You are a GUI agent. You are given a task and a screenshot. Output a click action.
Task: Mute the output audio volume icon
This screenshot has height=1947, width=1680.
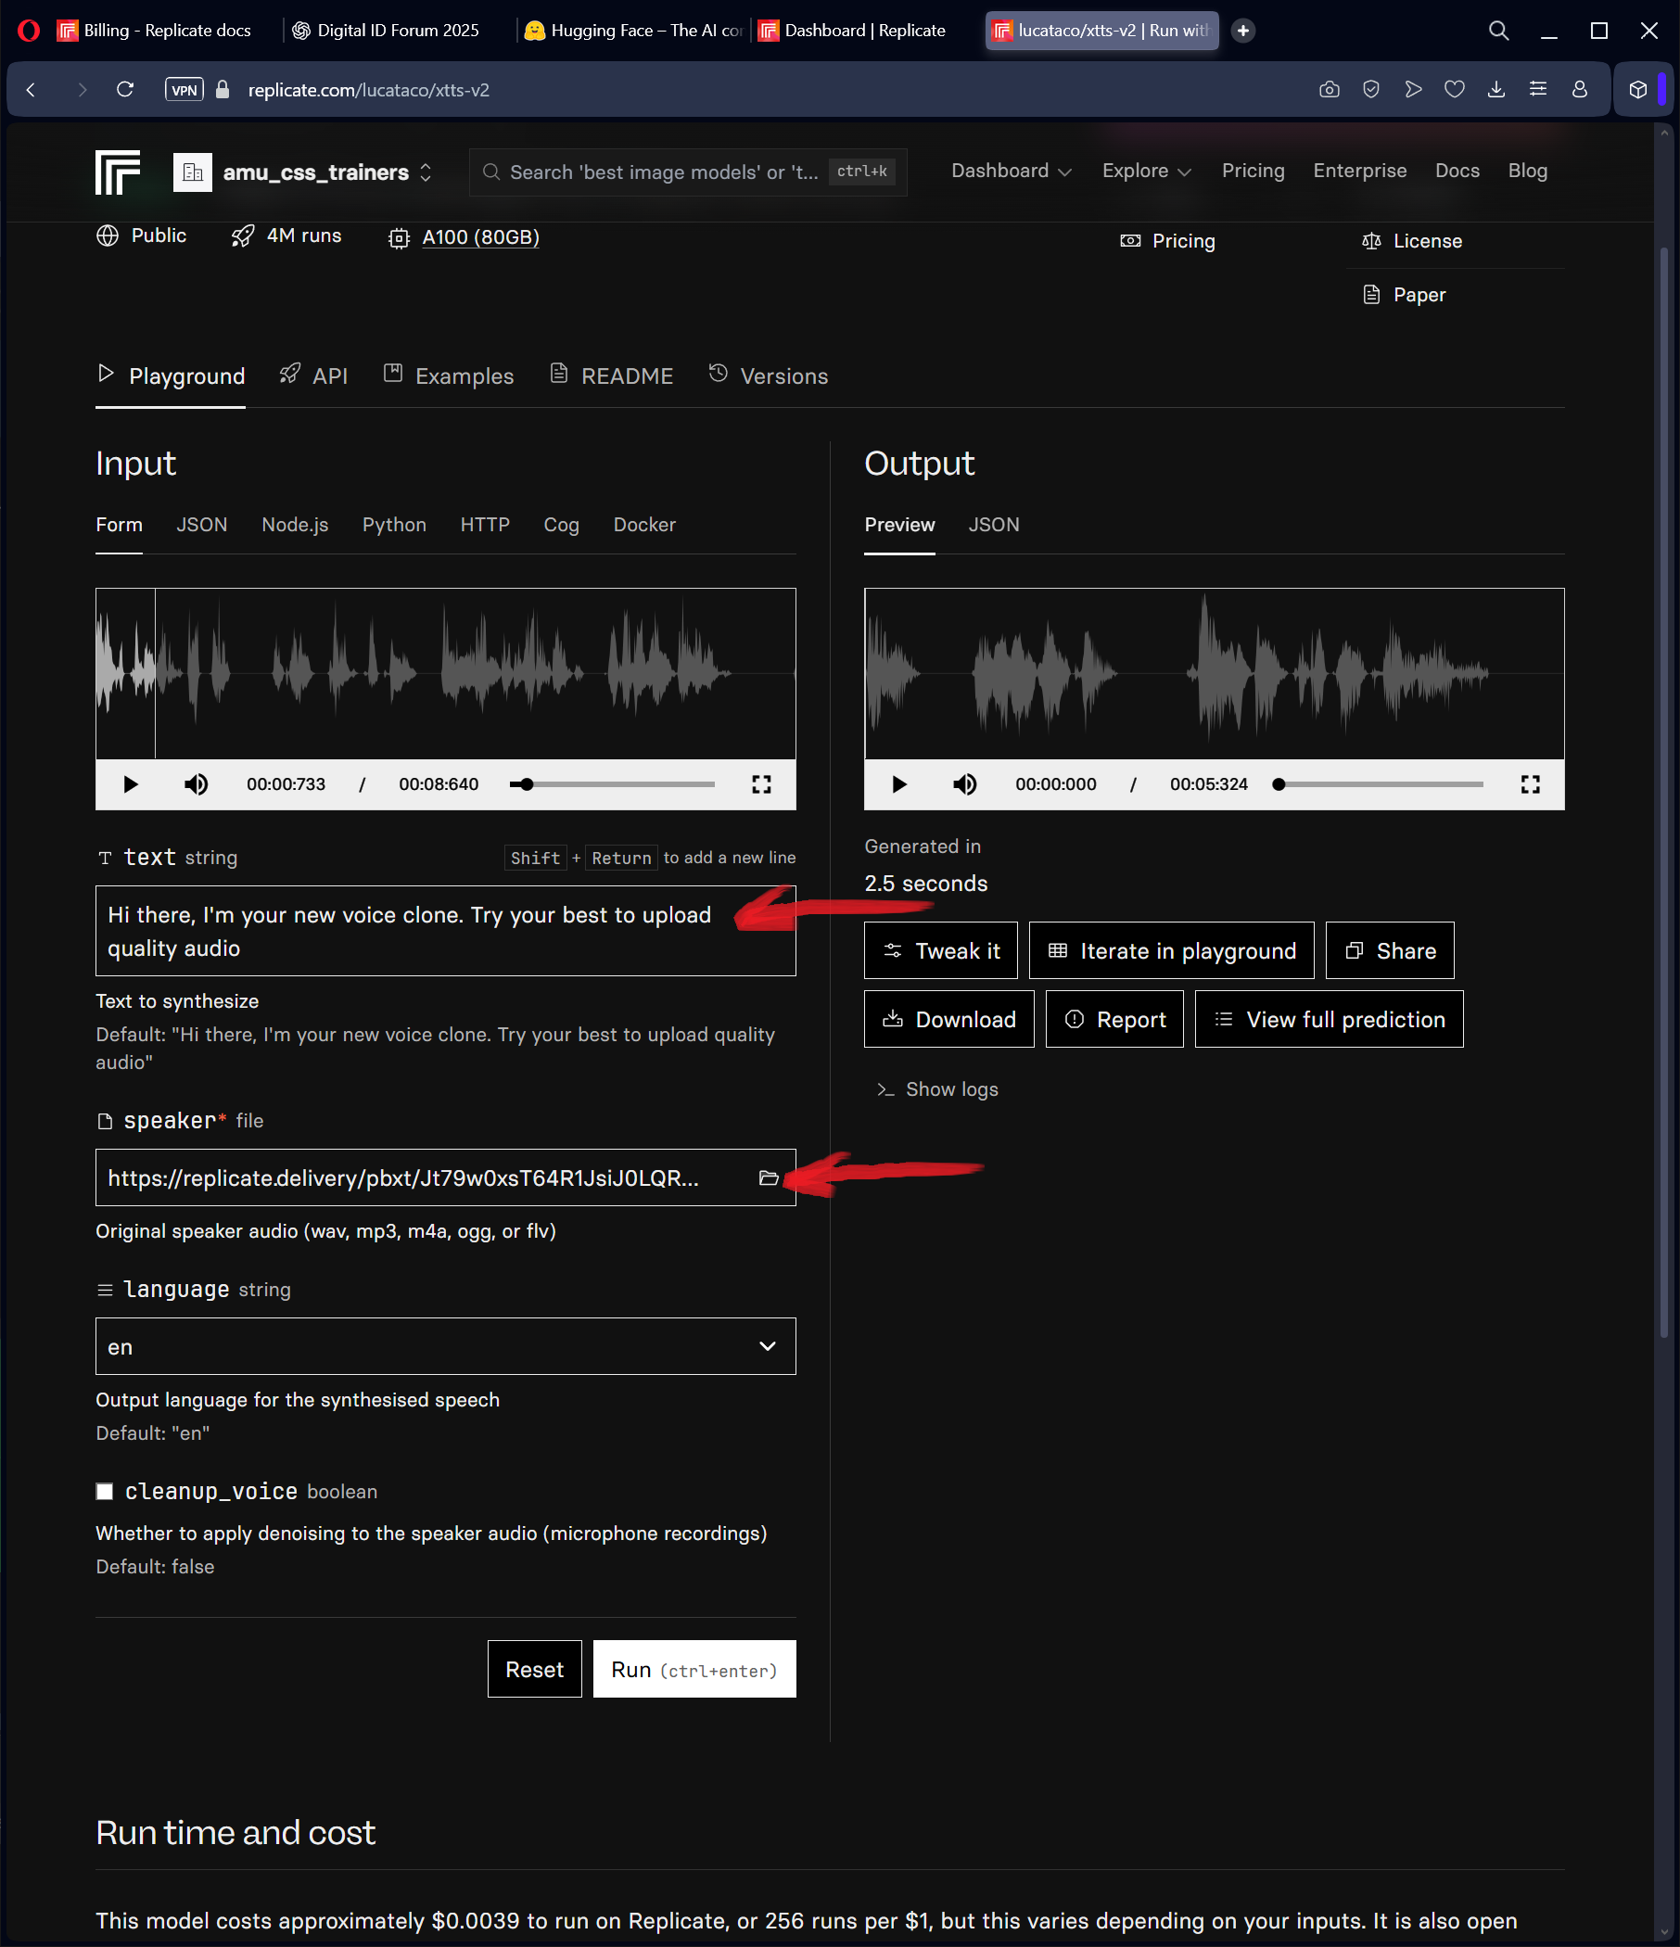[964, 783]
